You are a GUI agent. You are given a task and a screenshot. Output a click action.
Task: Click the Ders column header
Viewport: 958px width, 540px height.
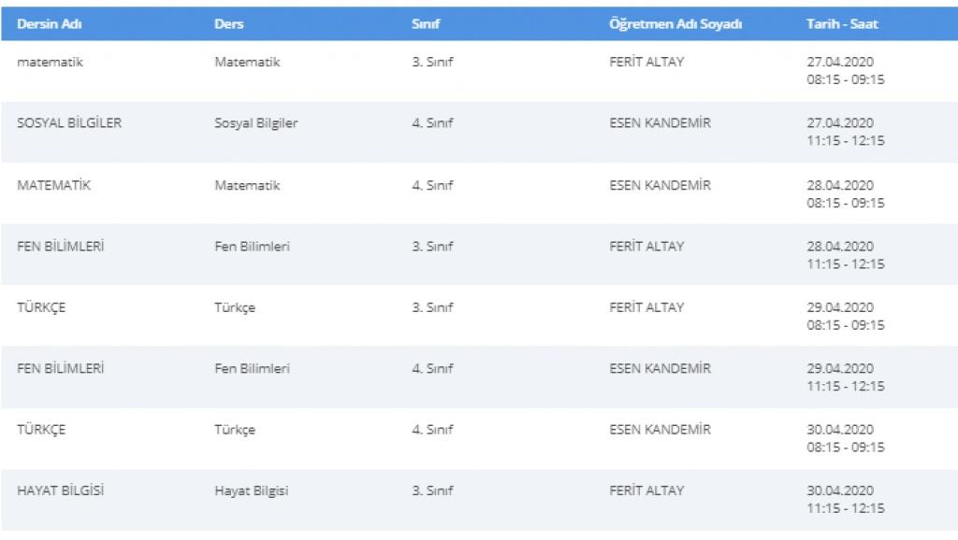coord(228,24)
